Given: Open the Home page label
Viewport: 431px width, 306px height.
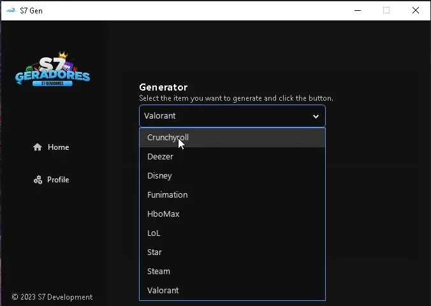Looking at the screenshot, I should click(58, 147).
